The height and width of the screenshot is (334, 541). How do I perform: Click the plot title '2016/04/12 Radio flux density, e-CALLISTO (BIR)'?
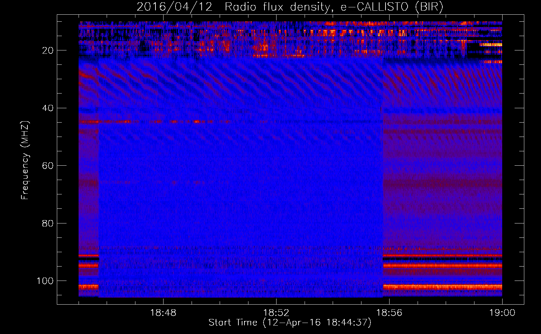pyautogui.click(x=290, y=7)
